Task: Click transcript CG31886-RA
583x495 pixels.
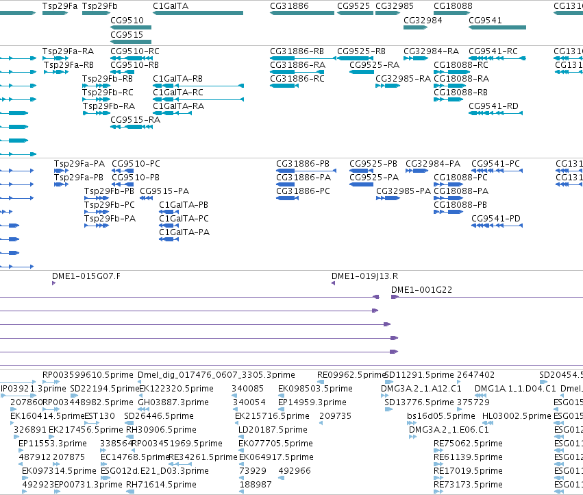Action: [x=297, y=72]
